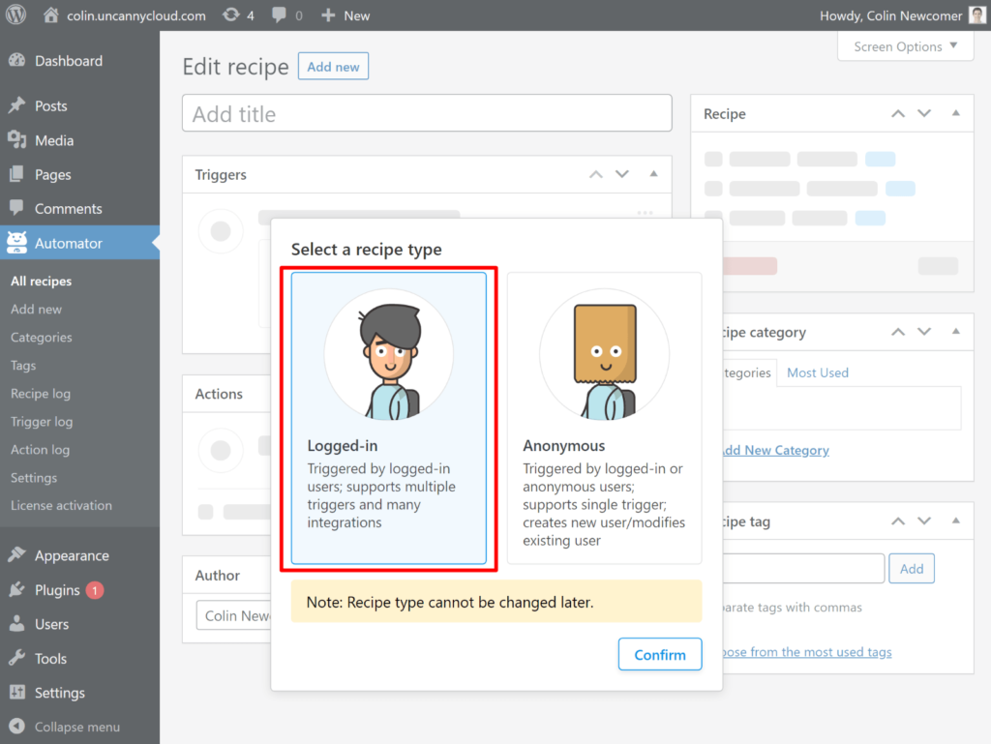Click the Collapse menu arrow icon
Image resolution: width=991 pixels, height=744 pixels.
(17, 727)
